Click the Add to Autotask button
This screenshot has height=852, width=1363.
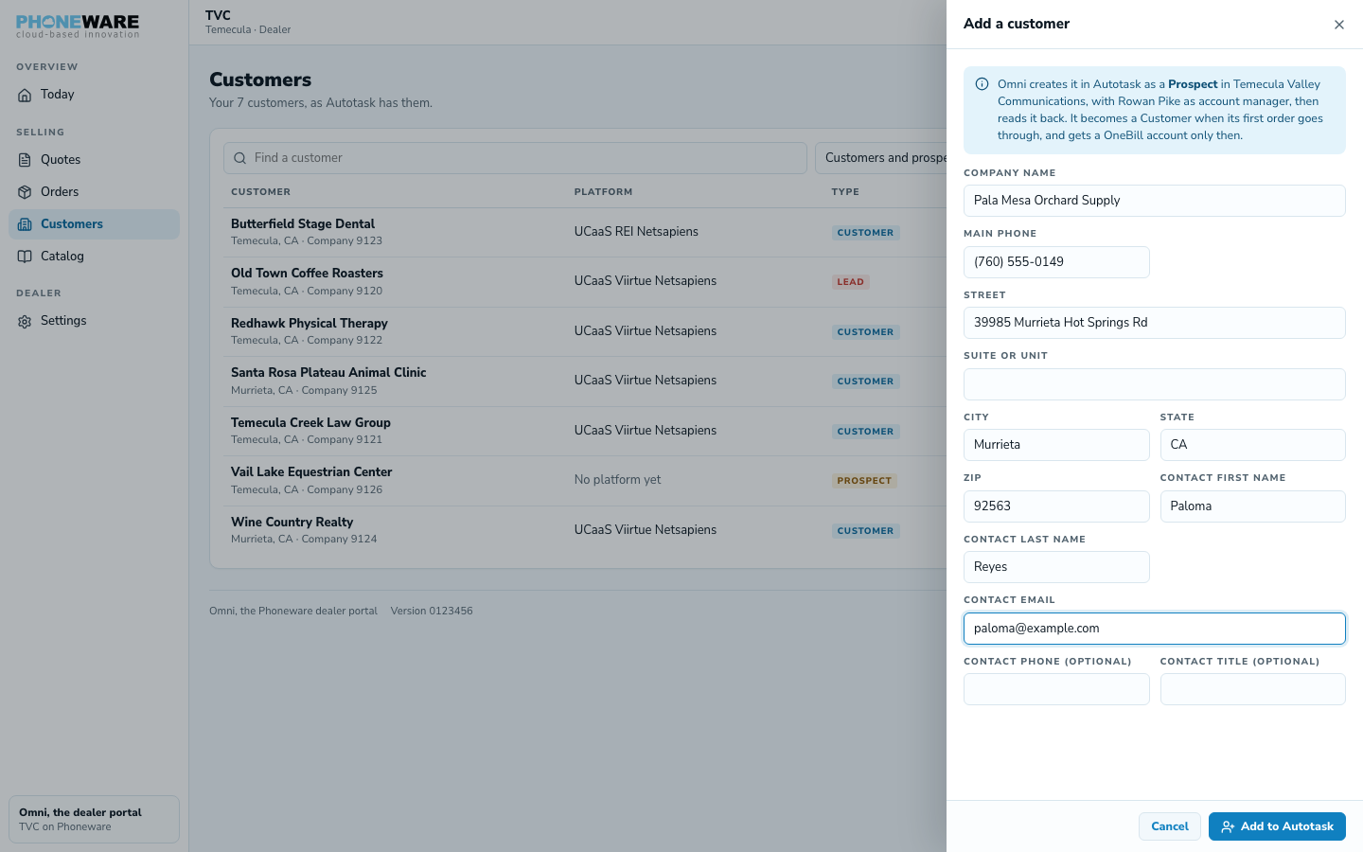[1277, 826]
